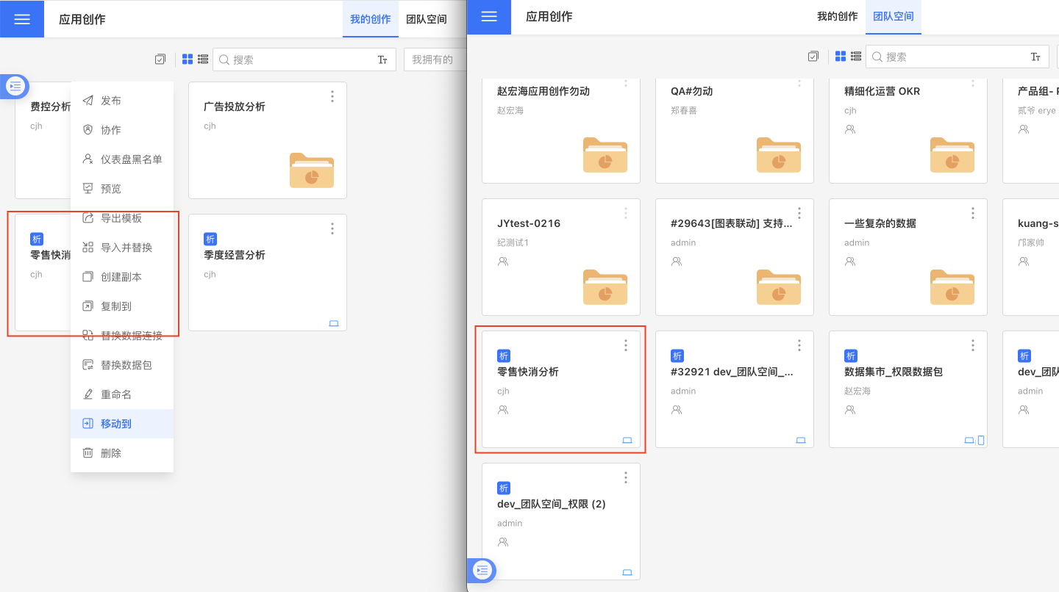This screenshot has height=592, width=1059.
Task: Switch to 我的创作 tab in the right window
Action: (x=837, y=16)
